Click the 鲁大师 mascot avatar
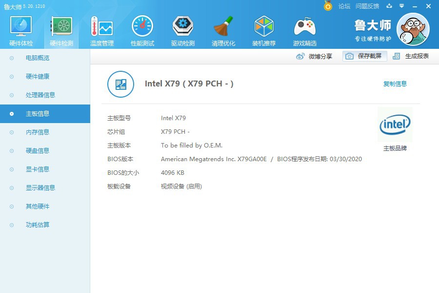 [413, 29]
